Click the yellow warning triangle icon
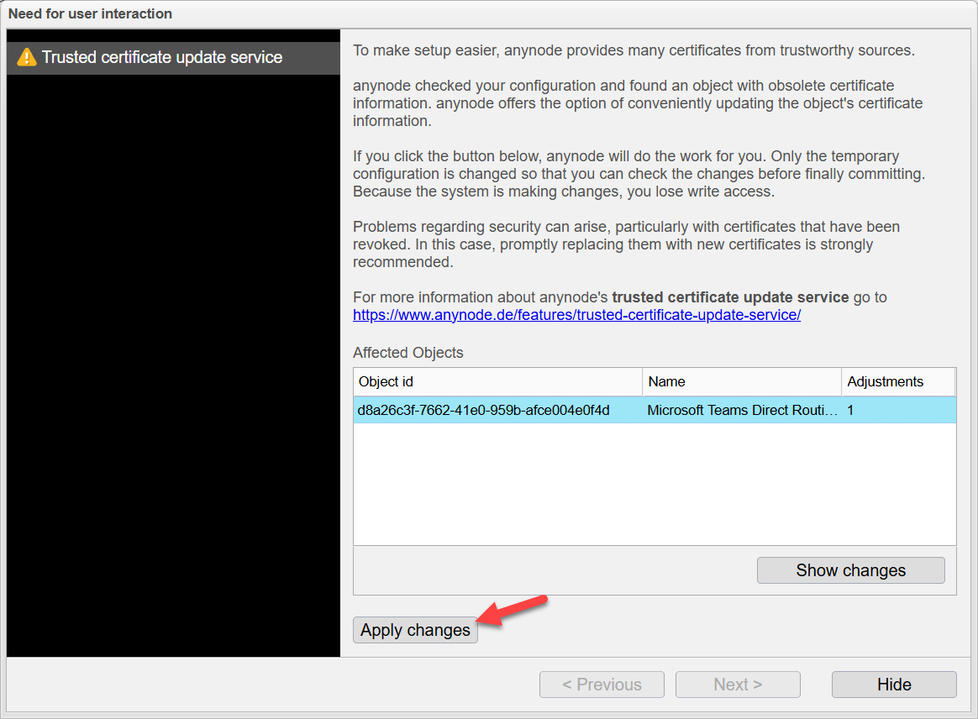The image size is (978, 719). pyautogui.click(x=27, y=58)
